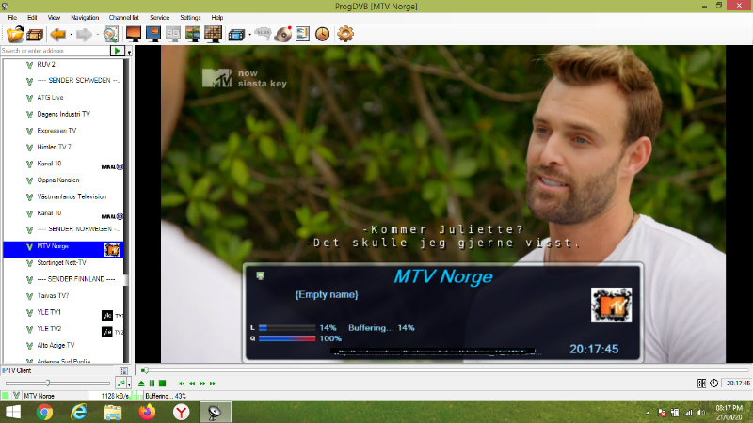Expand the address bar dropdown arrow
The width and height of the screenshot is (753, 423).
pyautogui.click(x=129, y=51)
